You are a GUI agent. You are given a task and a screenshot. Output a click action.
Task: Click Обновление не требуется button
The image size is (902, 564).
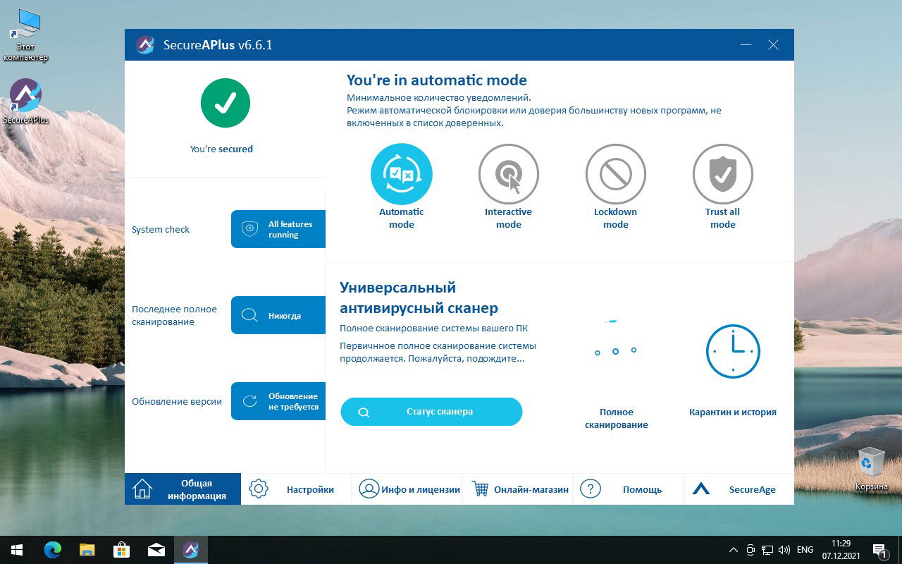[x=278, y=401]
